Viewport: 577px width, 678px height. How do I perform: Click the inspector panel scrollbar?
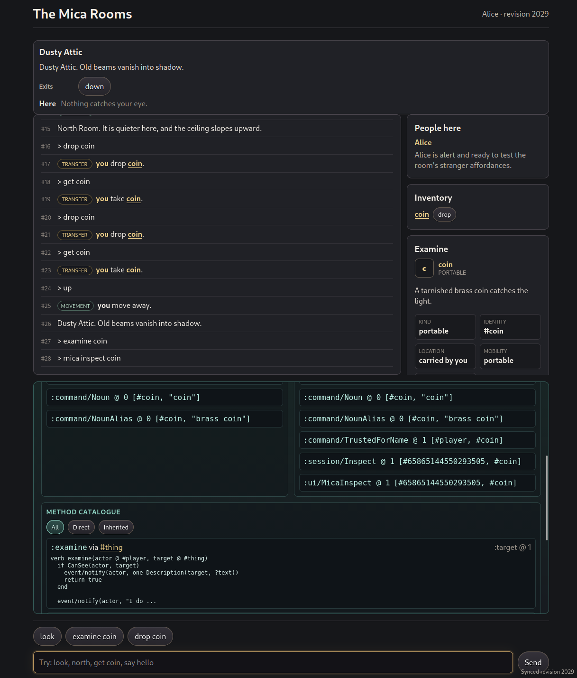pos(547,498)
